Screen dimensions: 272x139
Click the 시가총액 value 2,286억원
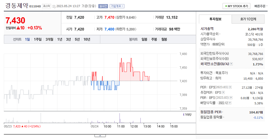point(255,29)
